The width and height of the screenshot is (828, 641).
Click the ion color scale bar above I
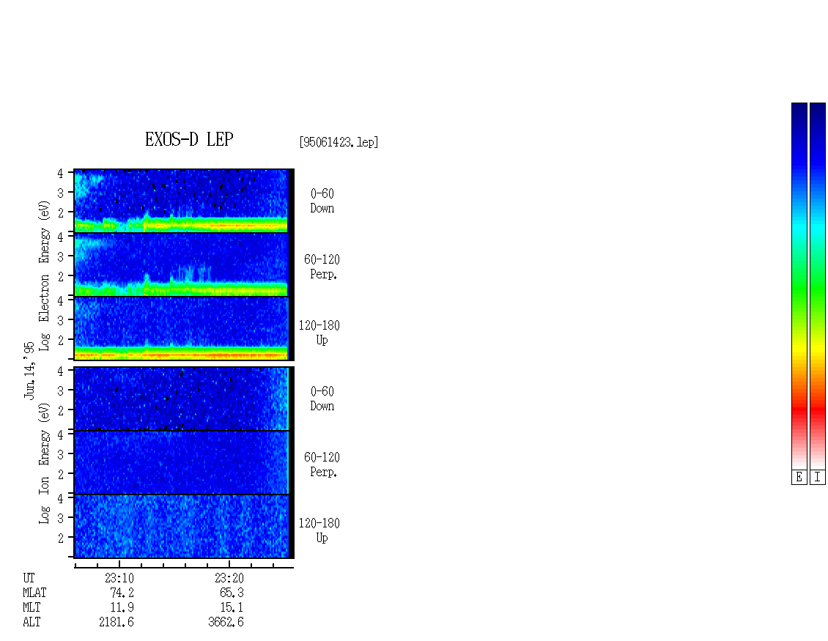coord(818,286)
